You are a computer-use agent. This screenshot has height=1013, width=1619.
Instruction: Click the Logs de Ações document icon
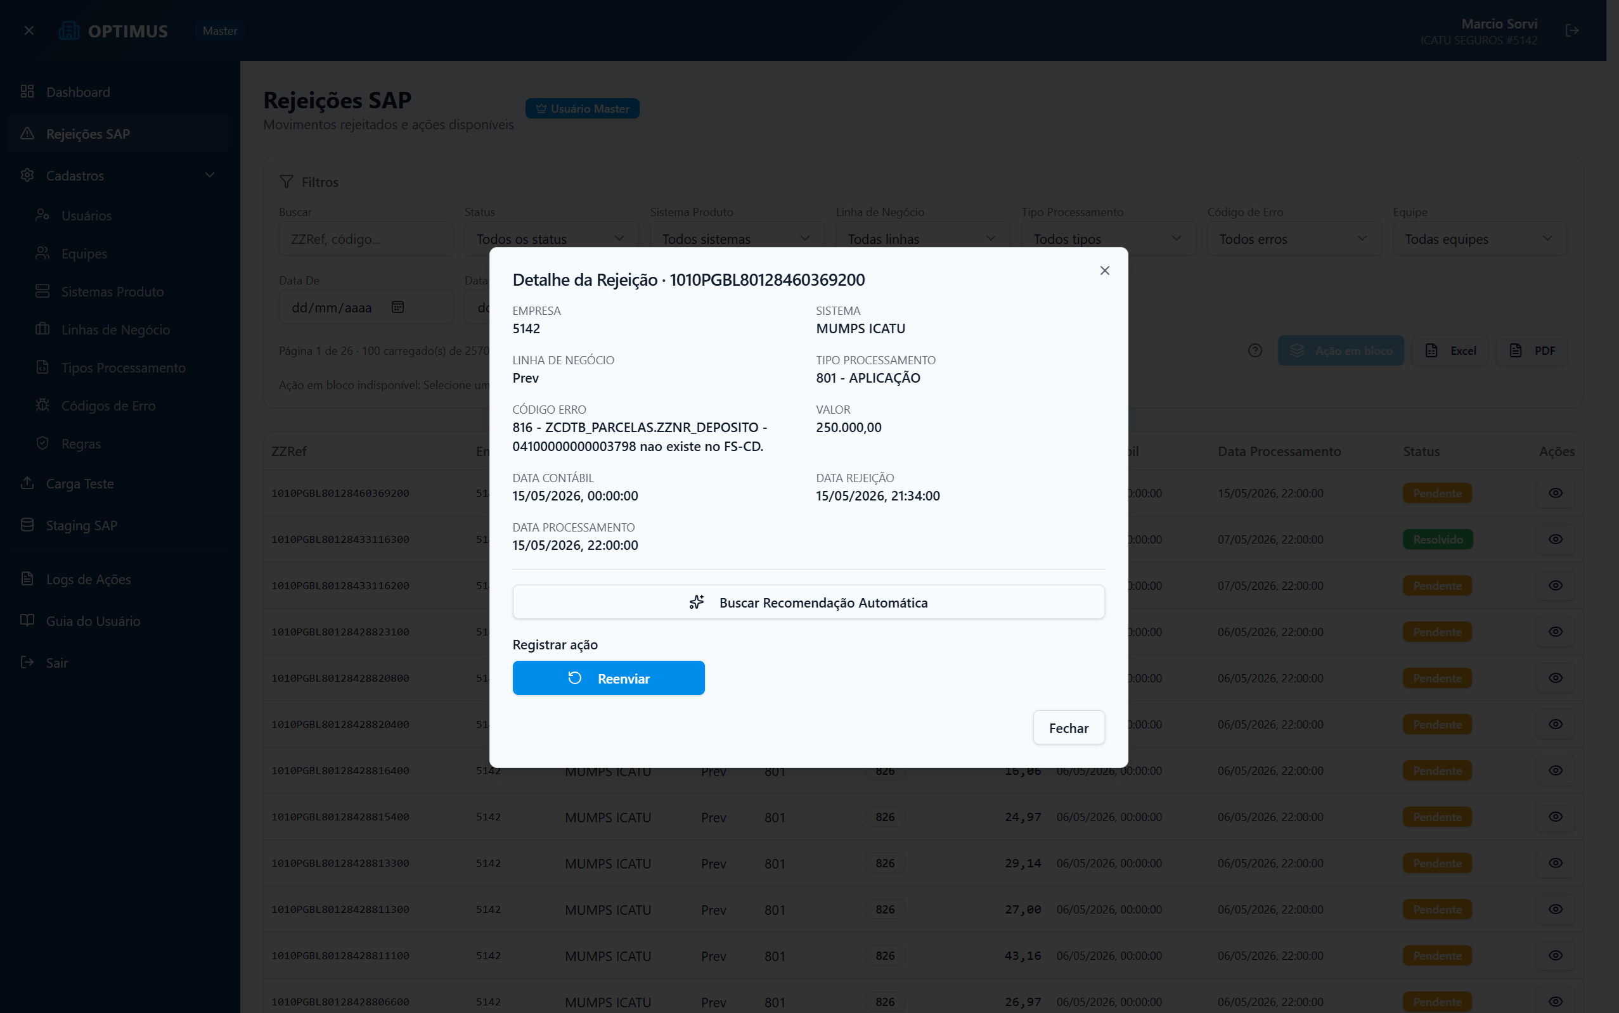click(27, 578)
